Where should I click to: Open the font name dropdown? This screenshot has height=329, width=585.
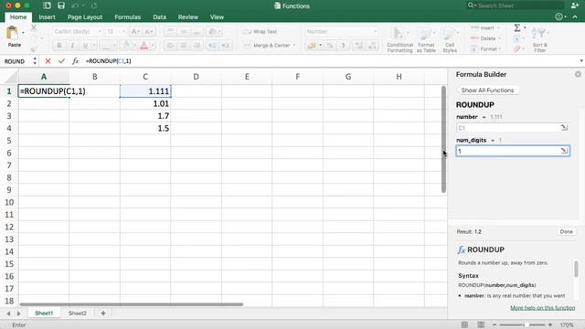tap(100, 32)
